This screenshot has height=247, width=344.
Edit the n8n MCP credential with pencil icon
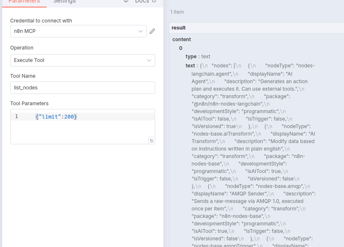(152, 31)
